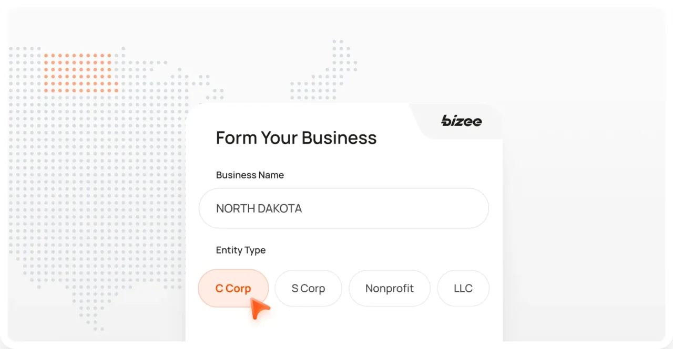
Task: Click the Entity Type label
Action: 240,250
